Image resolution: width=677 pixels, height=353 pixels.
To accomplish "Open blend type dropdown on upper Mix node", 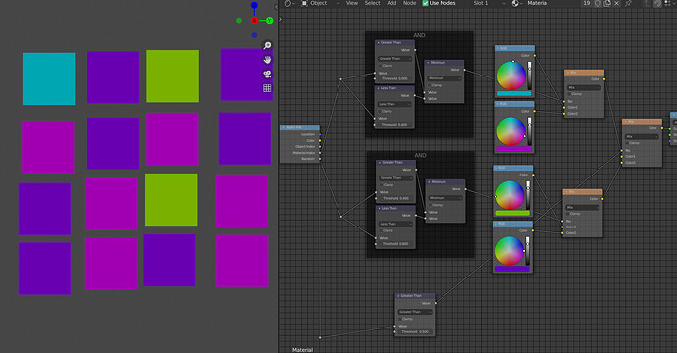I will click(584, 87).
